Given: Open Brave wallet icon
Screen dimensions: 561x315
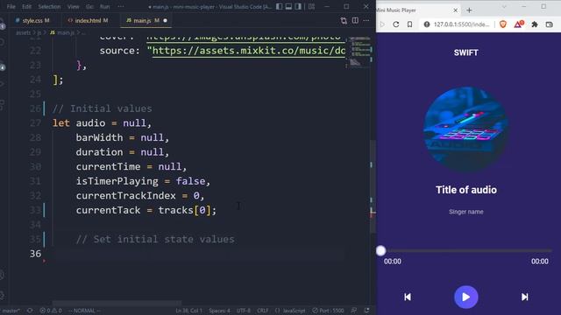Looking at the screenshot, I should coord(550,24).
